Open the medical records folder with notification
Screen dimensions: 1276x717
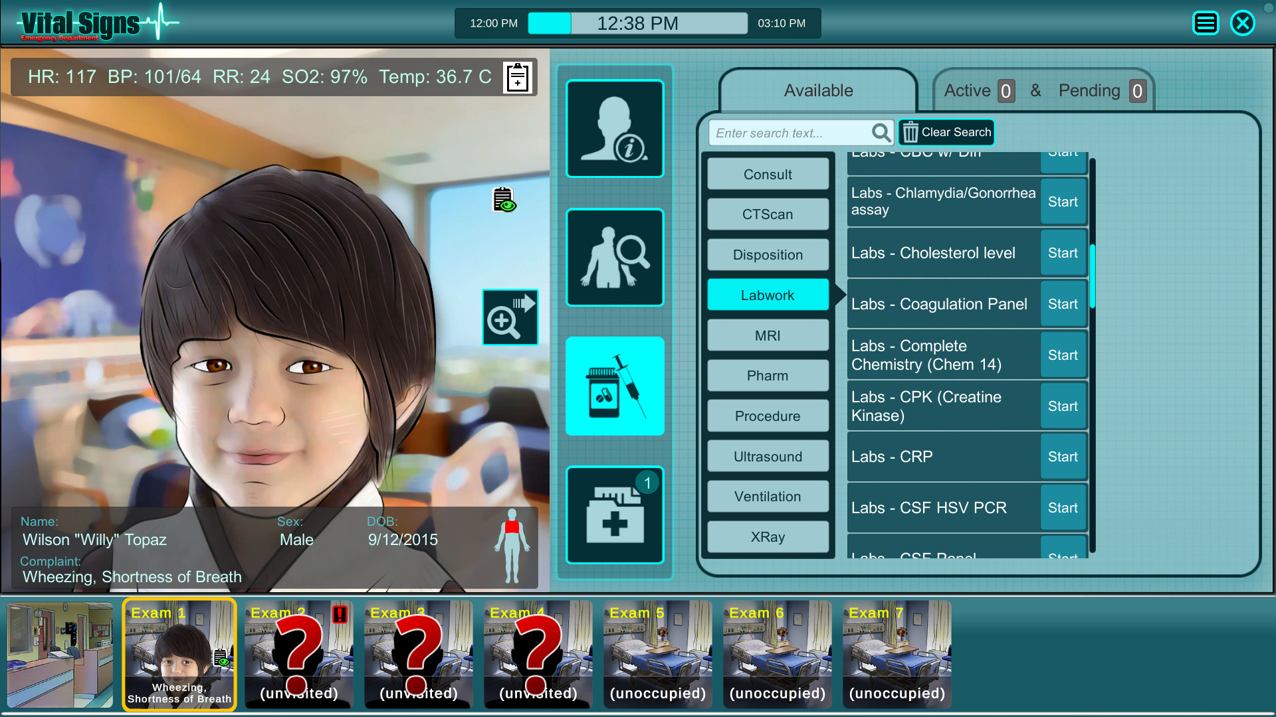coord(614,515)
